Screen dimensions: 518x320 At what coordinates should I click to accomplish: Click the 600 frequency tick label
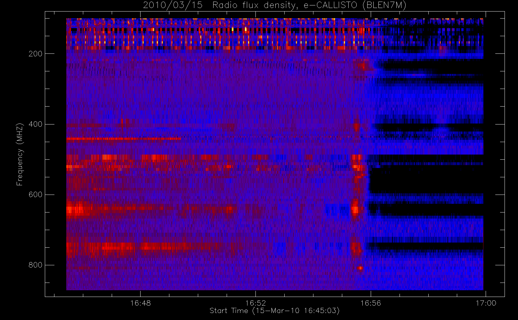coord(35,195)
